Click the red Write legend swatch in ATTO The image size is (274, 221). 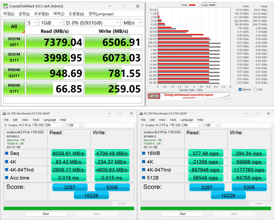192,5
